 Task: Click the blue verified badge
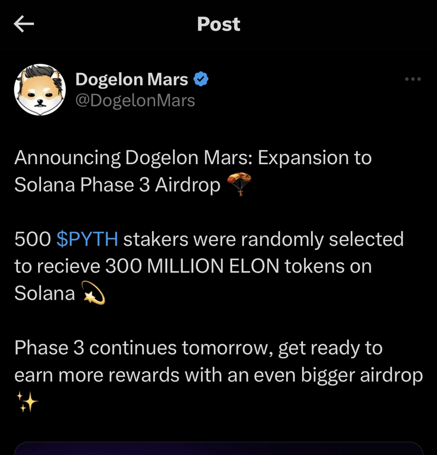click(201, 80)
